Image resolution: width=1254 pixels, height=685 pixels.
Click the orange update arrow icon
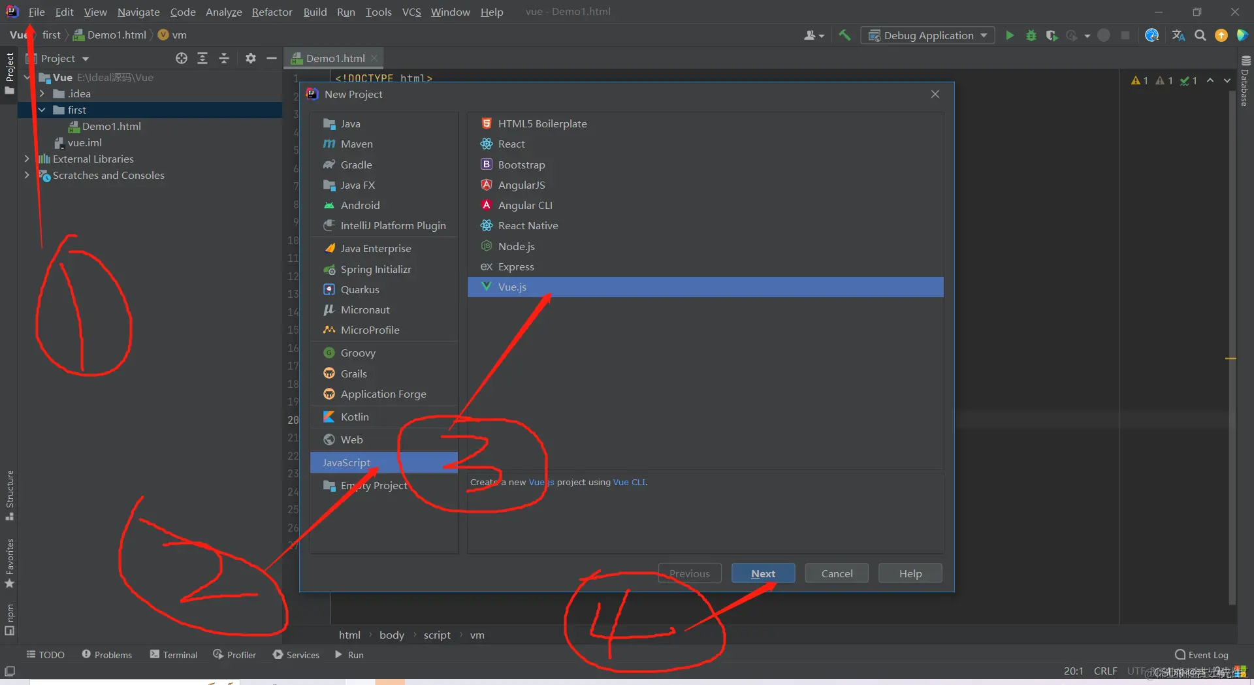tap(1221, 35)
